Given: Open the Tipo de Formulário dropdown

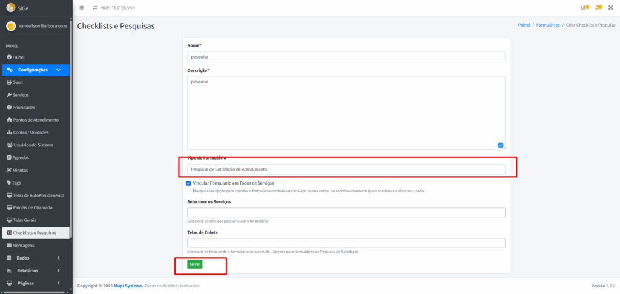Looking at the screenshot, I should click(346, 169).
